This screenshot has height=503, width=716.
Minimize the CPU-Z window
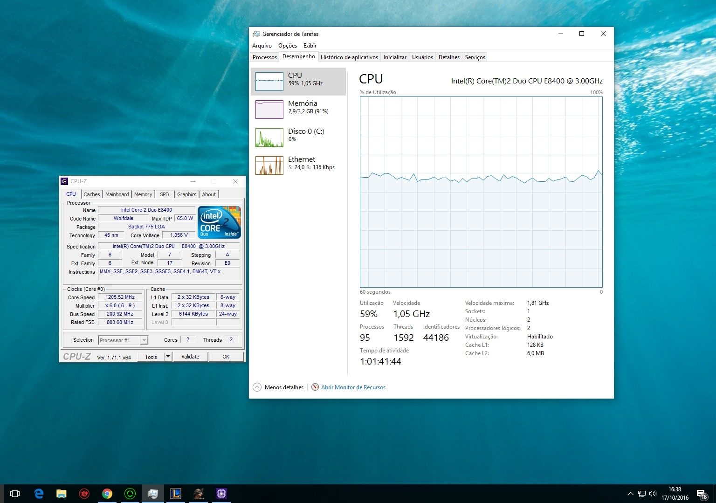coord(193,181)
